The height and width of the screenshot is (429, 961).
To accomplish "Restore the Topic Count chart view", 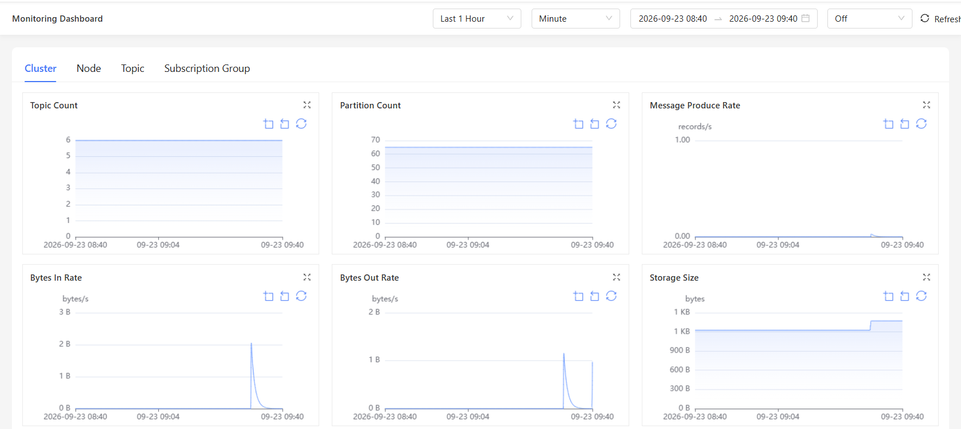I will click(301, 124).
